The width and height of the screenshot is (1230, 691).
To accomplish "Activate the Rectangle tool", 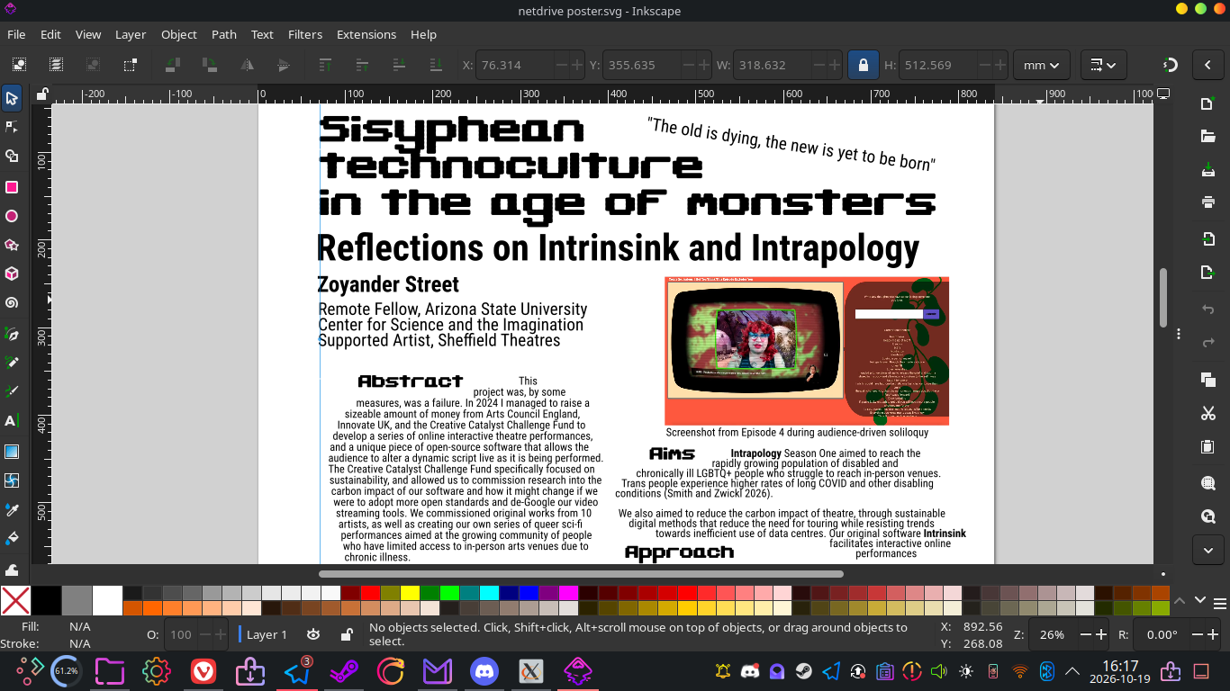I will (12, 187).
